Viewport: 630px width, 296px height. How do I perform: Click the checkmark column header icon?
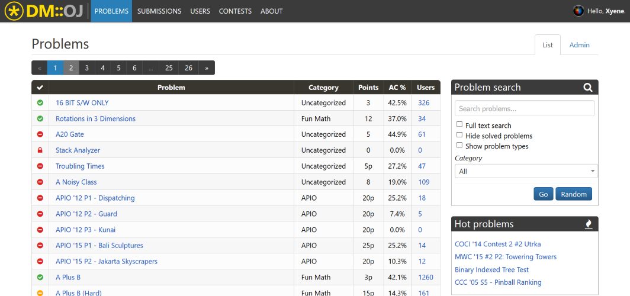(x=40, y=87)
